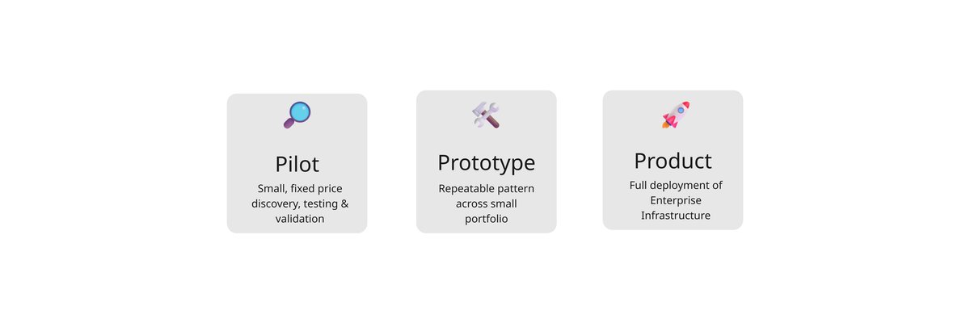
Task: Click the "Repeatable pattern" text line
Action: tap(486, 188)
